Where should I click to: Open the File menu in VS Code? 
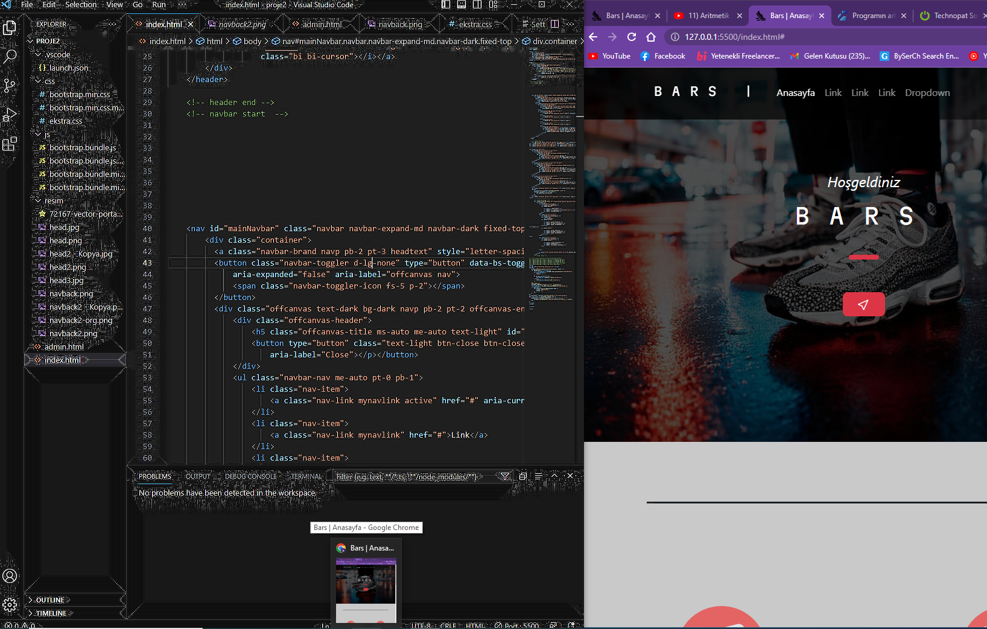click(27, 5)
